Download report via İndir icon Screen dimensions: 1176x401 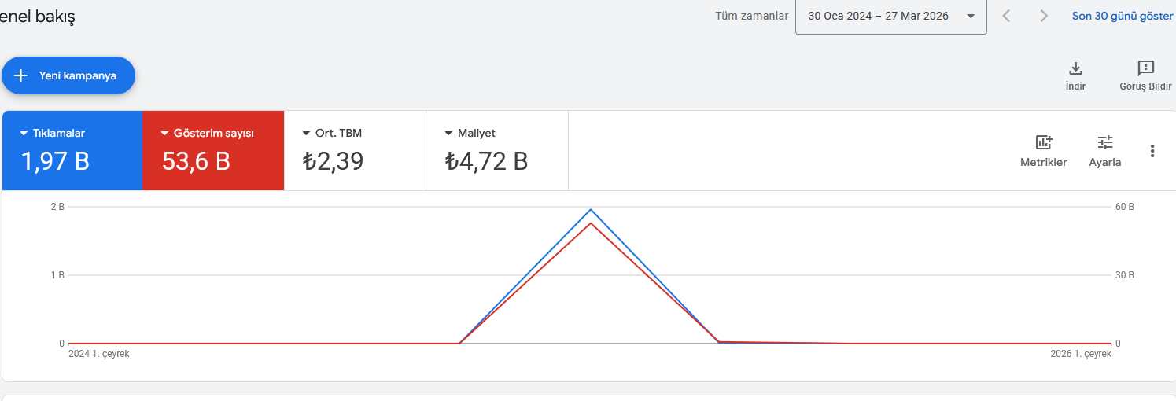(x=1075, y=68)
